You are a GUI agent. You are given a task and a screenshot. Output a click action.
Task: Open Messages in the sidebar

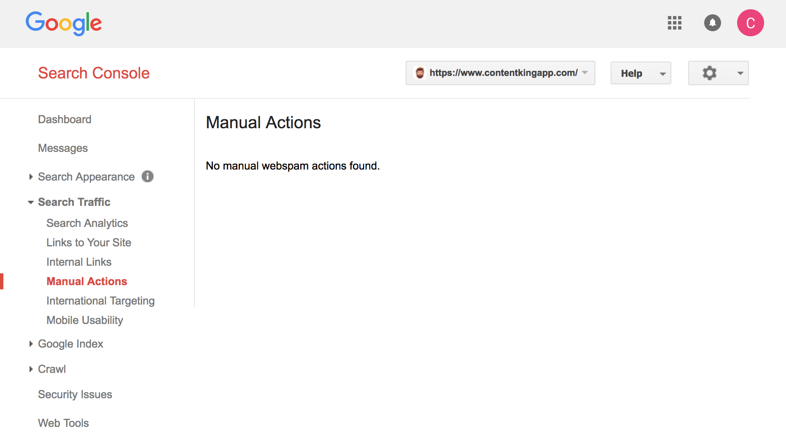pos(63,148)
